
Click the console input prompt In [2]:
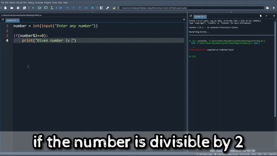click(193, 56)
